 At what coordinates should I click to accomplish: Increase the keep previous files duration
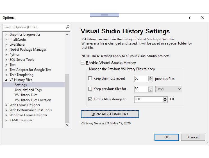pyautogui.click(x=150, y=88)
